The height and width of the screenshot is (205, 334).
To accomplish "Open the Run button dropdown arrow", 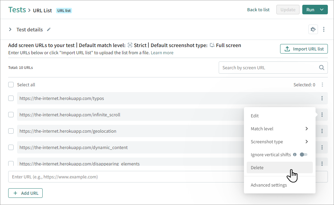I will pos(322,10).
